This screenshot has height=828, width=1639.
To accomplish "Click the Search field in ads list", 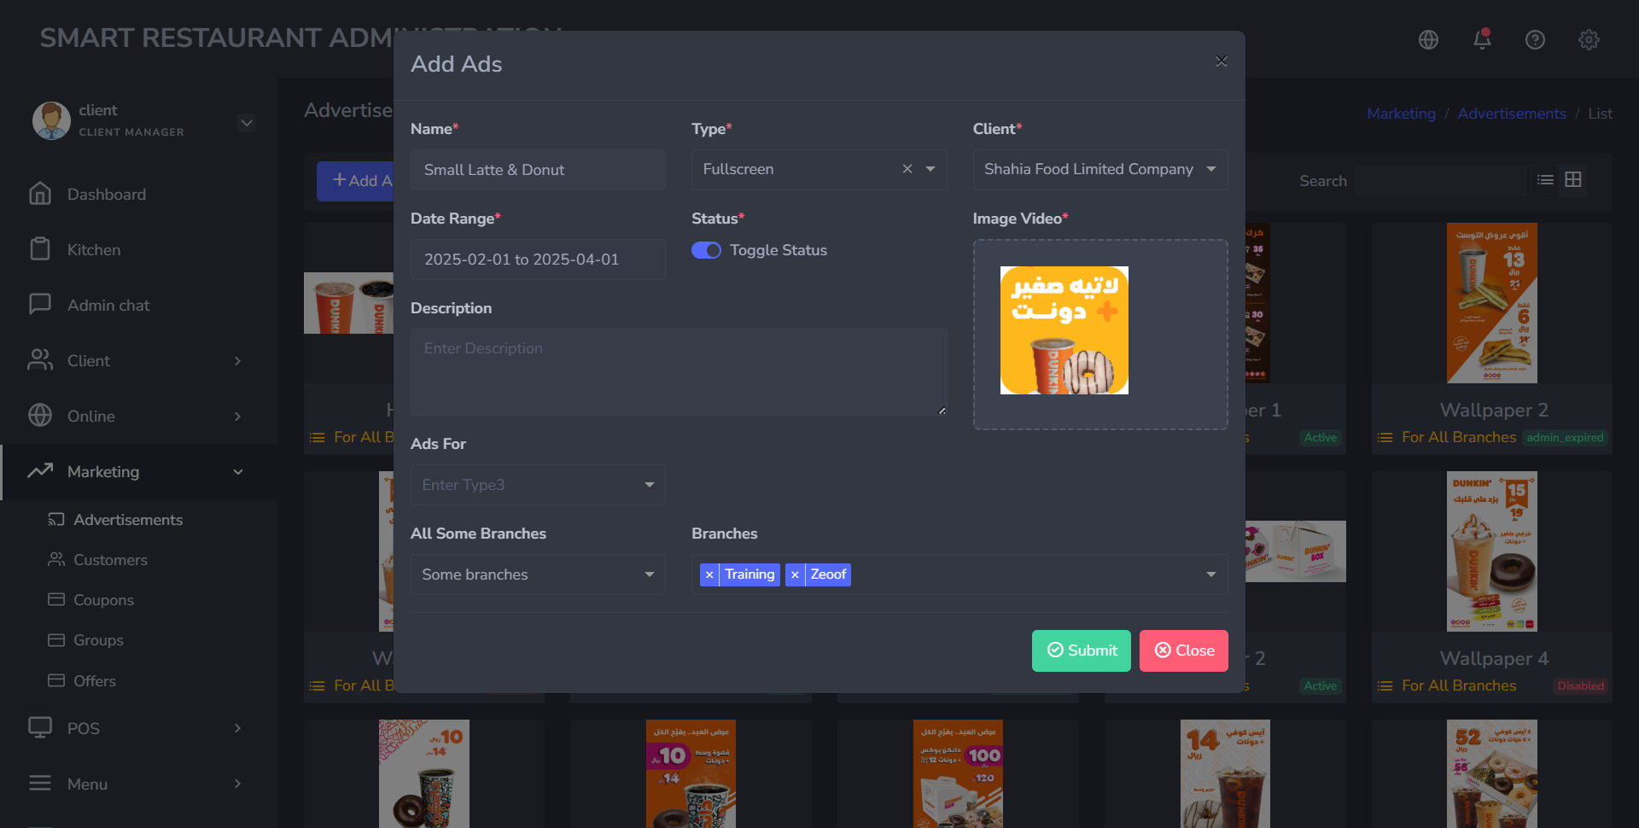I will point(1441,181).
